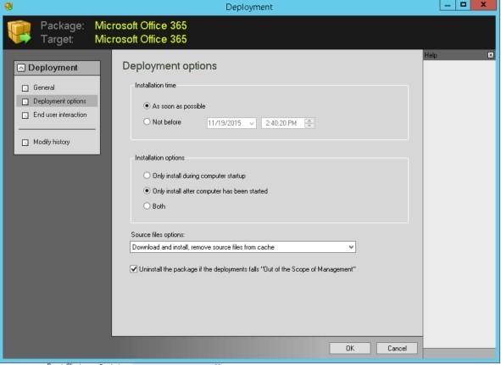Click the Deployment options heading
The width and height of the screenshot is (501, 365).
[x=170, y=66]
